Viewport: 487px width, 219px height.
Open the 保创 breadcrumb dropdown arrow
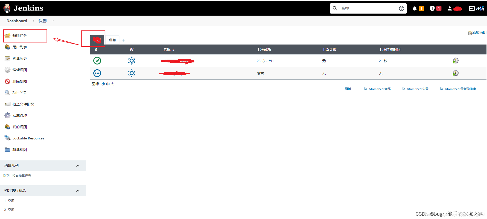click(x=53, y=21)
